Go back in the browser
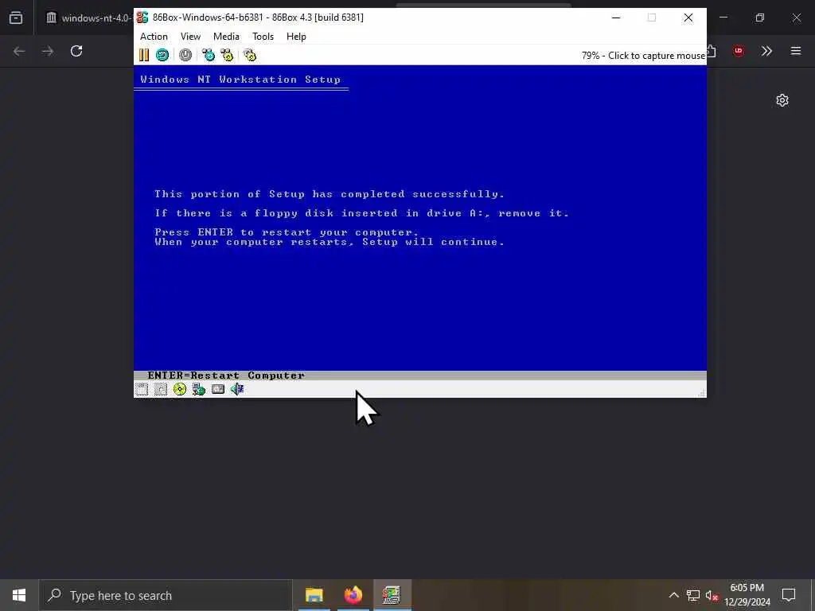Image resolution: width=815 pixels, height=611 pixels. click(x=19, y=51)
